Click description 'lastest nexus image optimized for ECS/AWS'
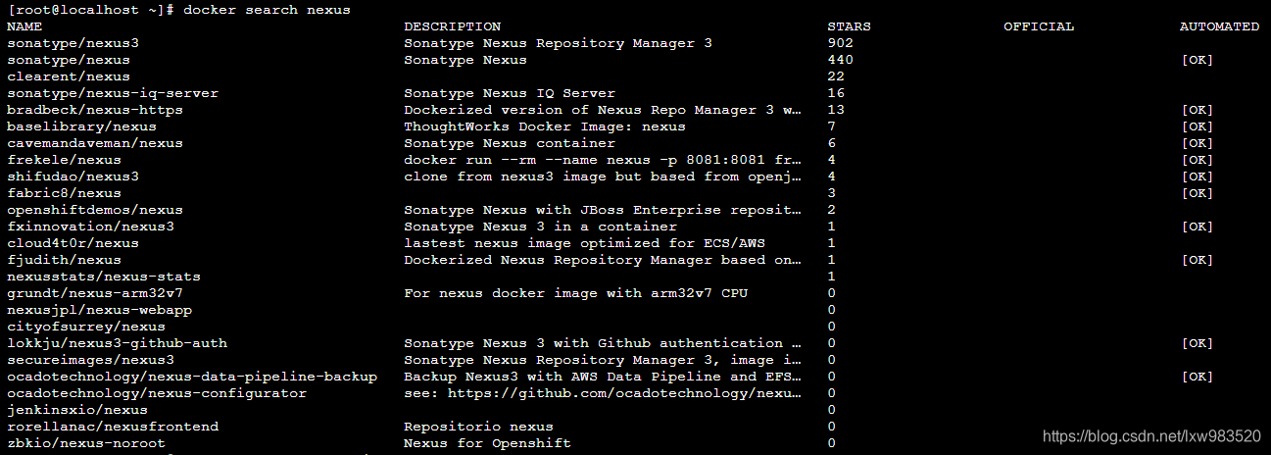 [x=584, y=243]
